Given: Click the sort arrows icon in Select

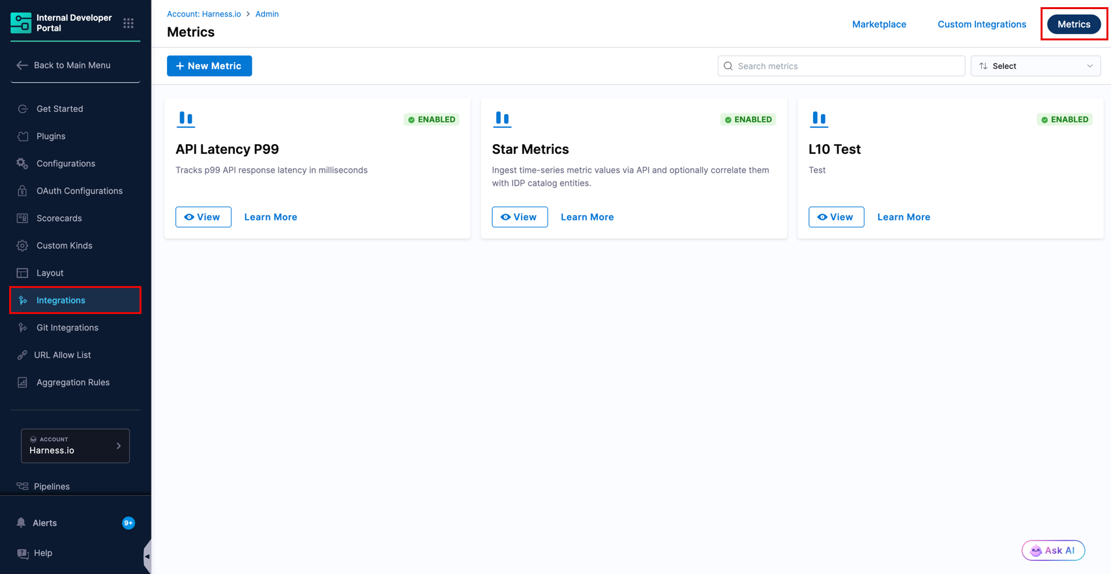Looking at the screenshot, I should [983, 66].
